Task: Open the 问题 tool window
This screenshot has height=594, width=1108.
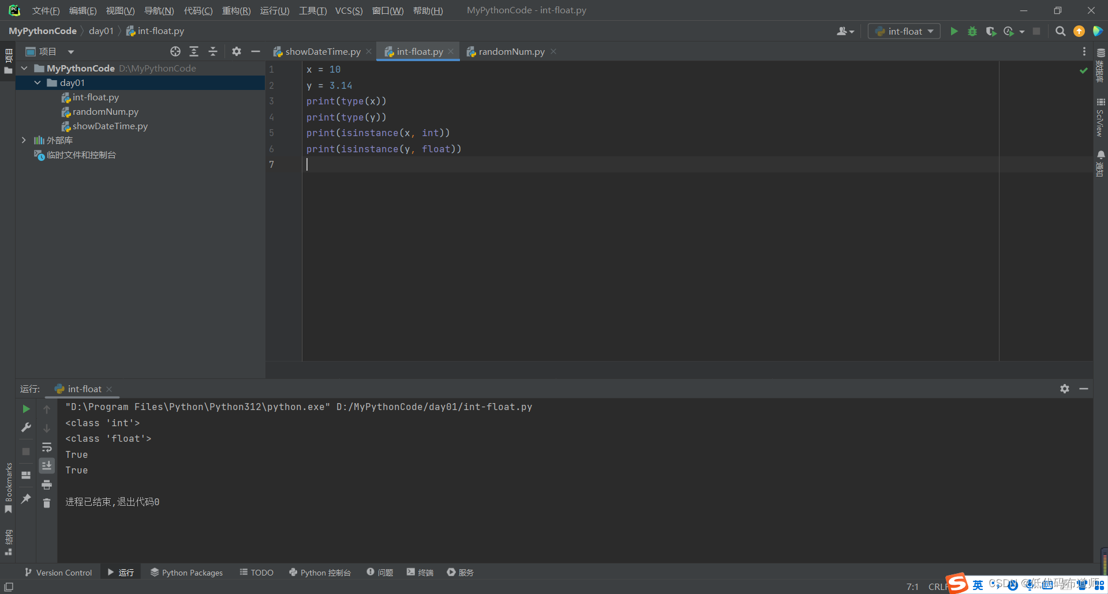Action: pos(380,572)
